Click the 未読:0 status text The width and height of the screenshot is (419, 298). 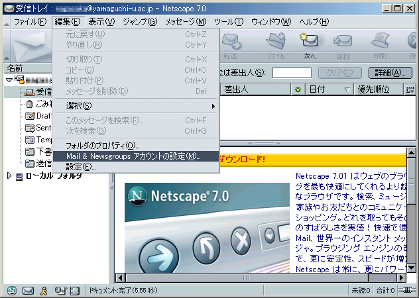[x=361, y=291]
